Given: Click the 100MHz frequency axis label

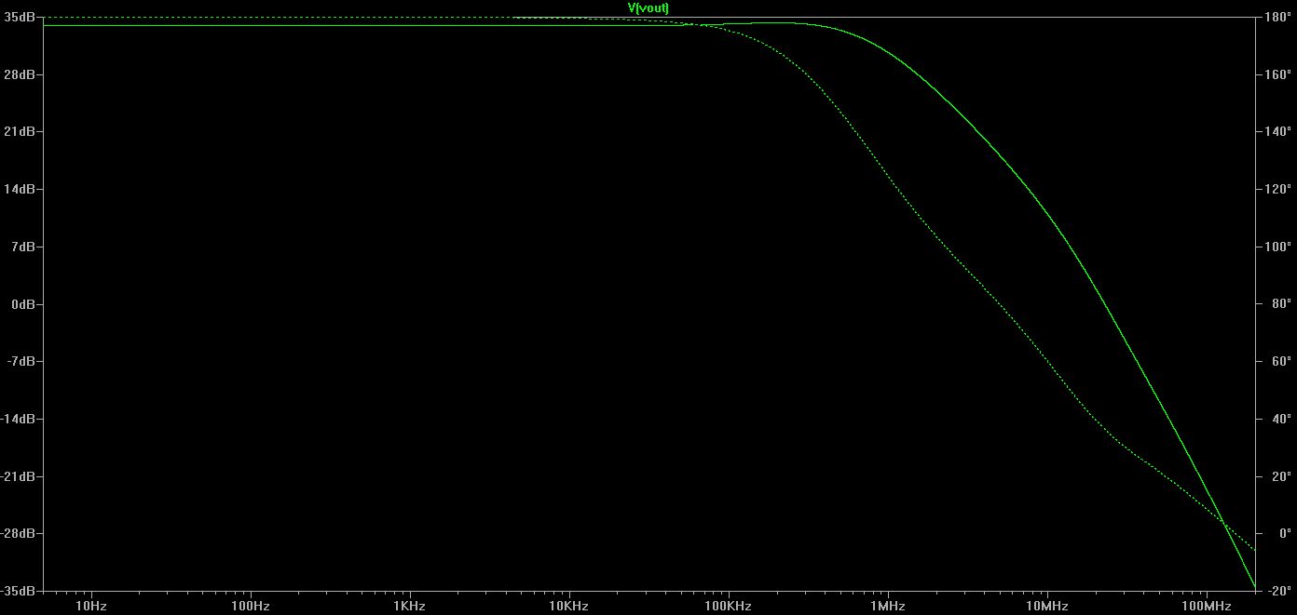Looking at the screenshot, I should (x=1207, y=607).
